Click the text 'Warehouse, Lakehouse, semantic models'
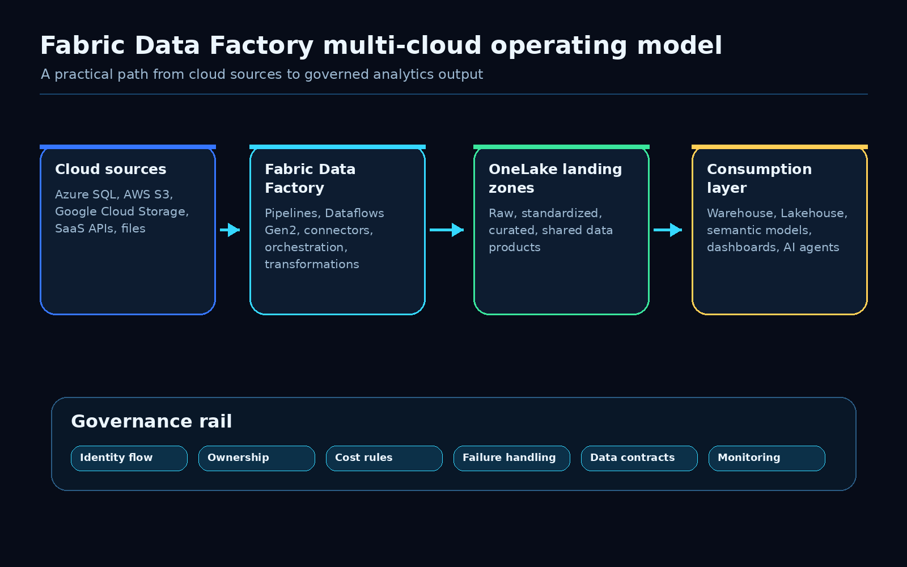This screenshot has width=907, height=567. pos(777,222)
